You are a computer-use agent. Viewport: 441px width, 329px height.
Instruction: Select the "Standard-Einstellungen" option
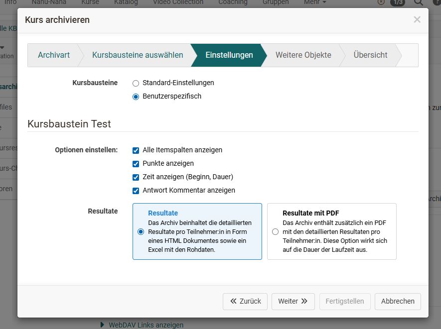click(135, 83)
